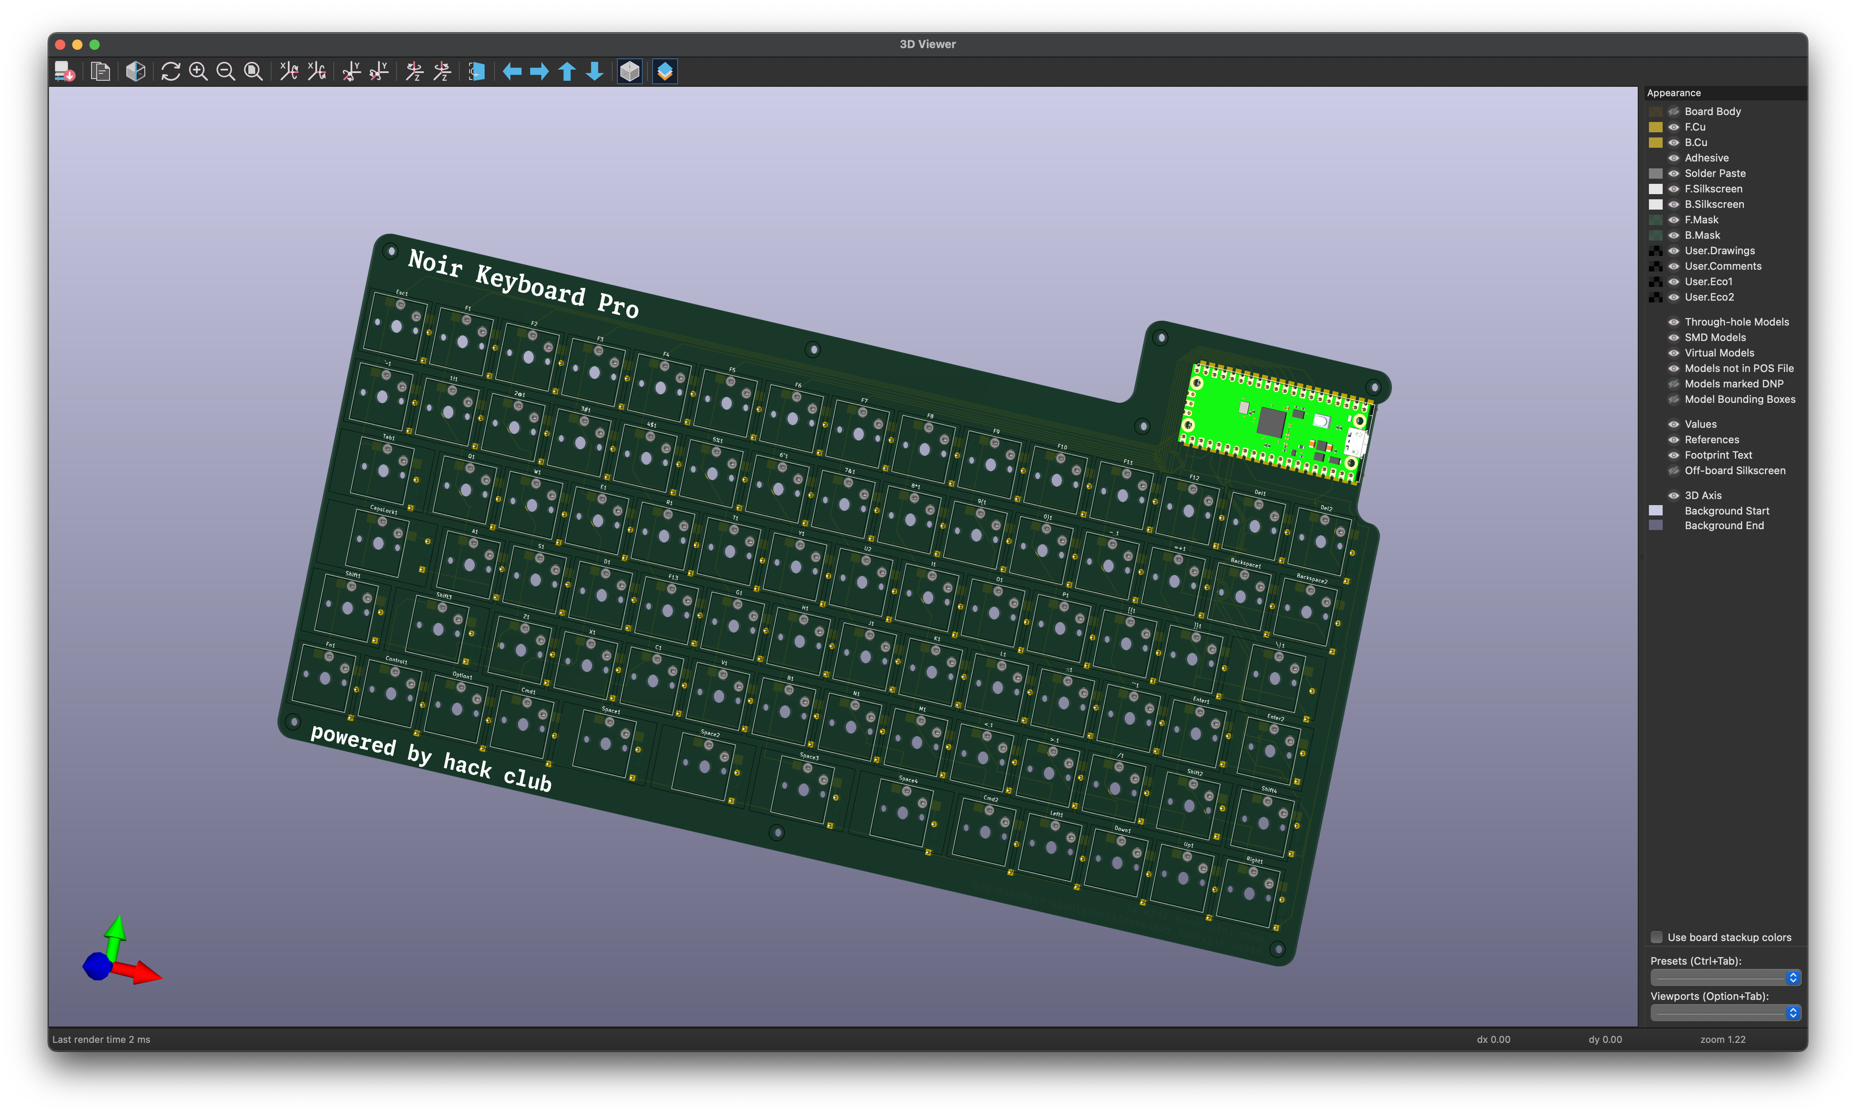This screenshot has width=1856, height=1115.
Task: Show Models marked DNP
Action: 1673,384
